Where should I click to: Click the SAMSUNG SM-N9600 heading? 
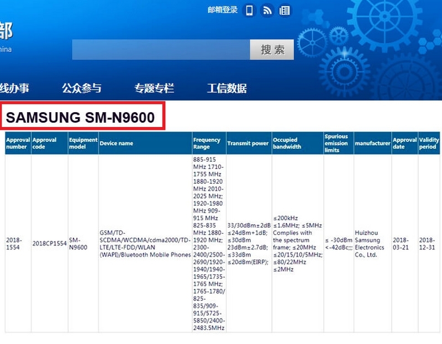80,117
